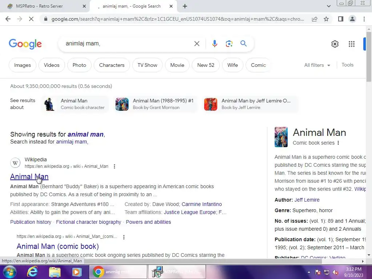Search by image with Lens
Screen dimensions: 372x279
pos(229,44)
